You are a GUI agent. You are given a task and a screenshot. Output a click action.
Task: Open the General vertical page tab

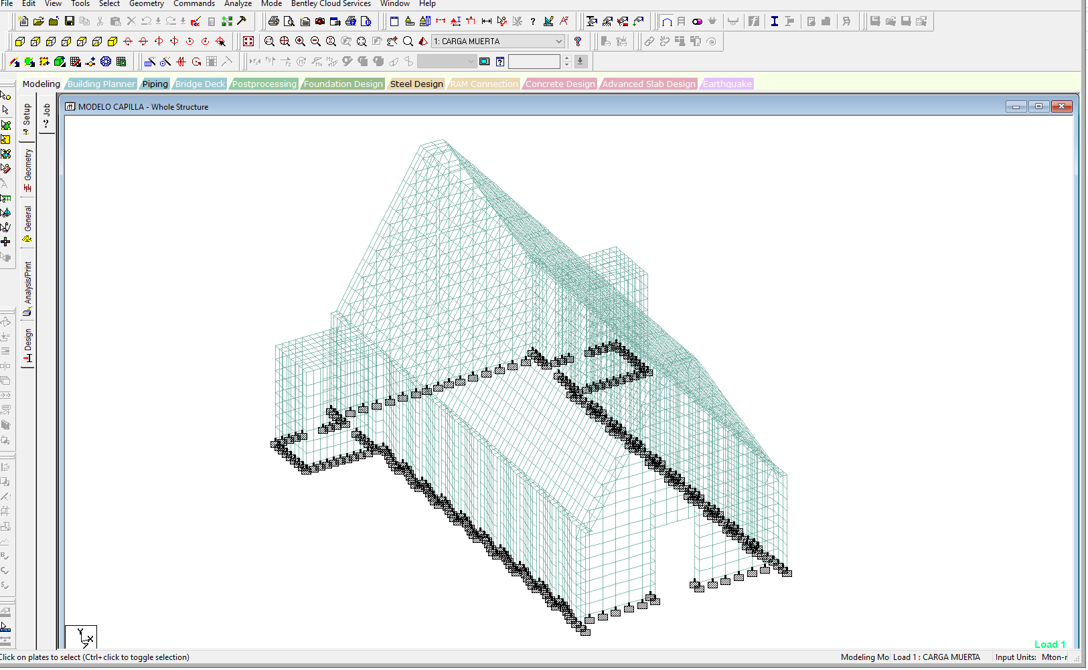(27, 224)
